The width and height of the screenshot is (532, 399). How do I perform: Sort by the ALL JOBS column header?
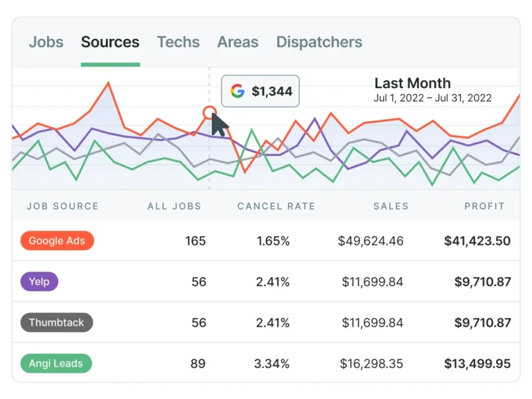point(175,206)
